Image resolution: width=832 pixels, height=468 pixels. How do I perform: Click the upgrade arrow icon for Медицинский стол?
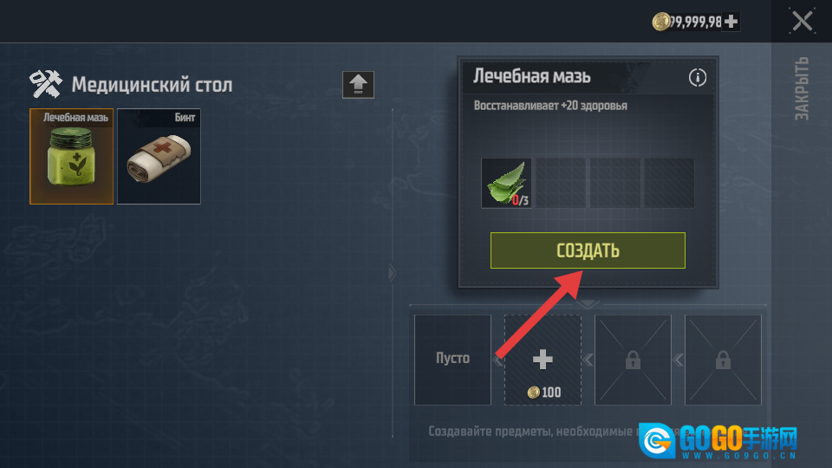[x=358, y=84]
